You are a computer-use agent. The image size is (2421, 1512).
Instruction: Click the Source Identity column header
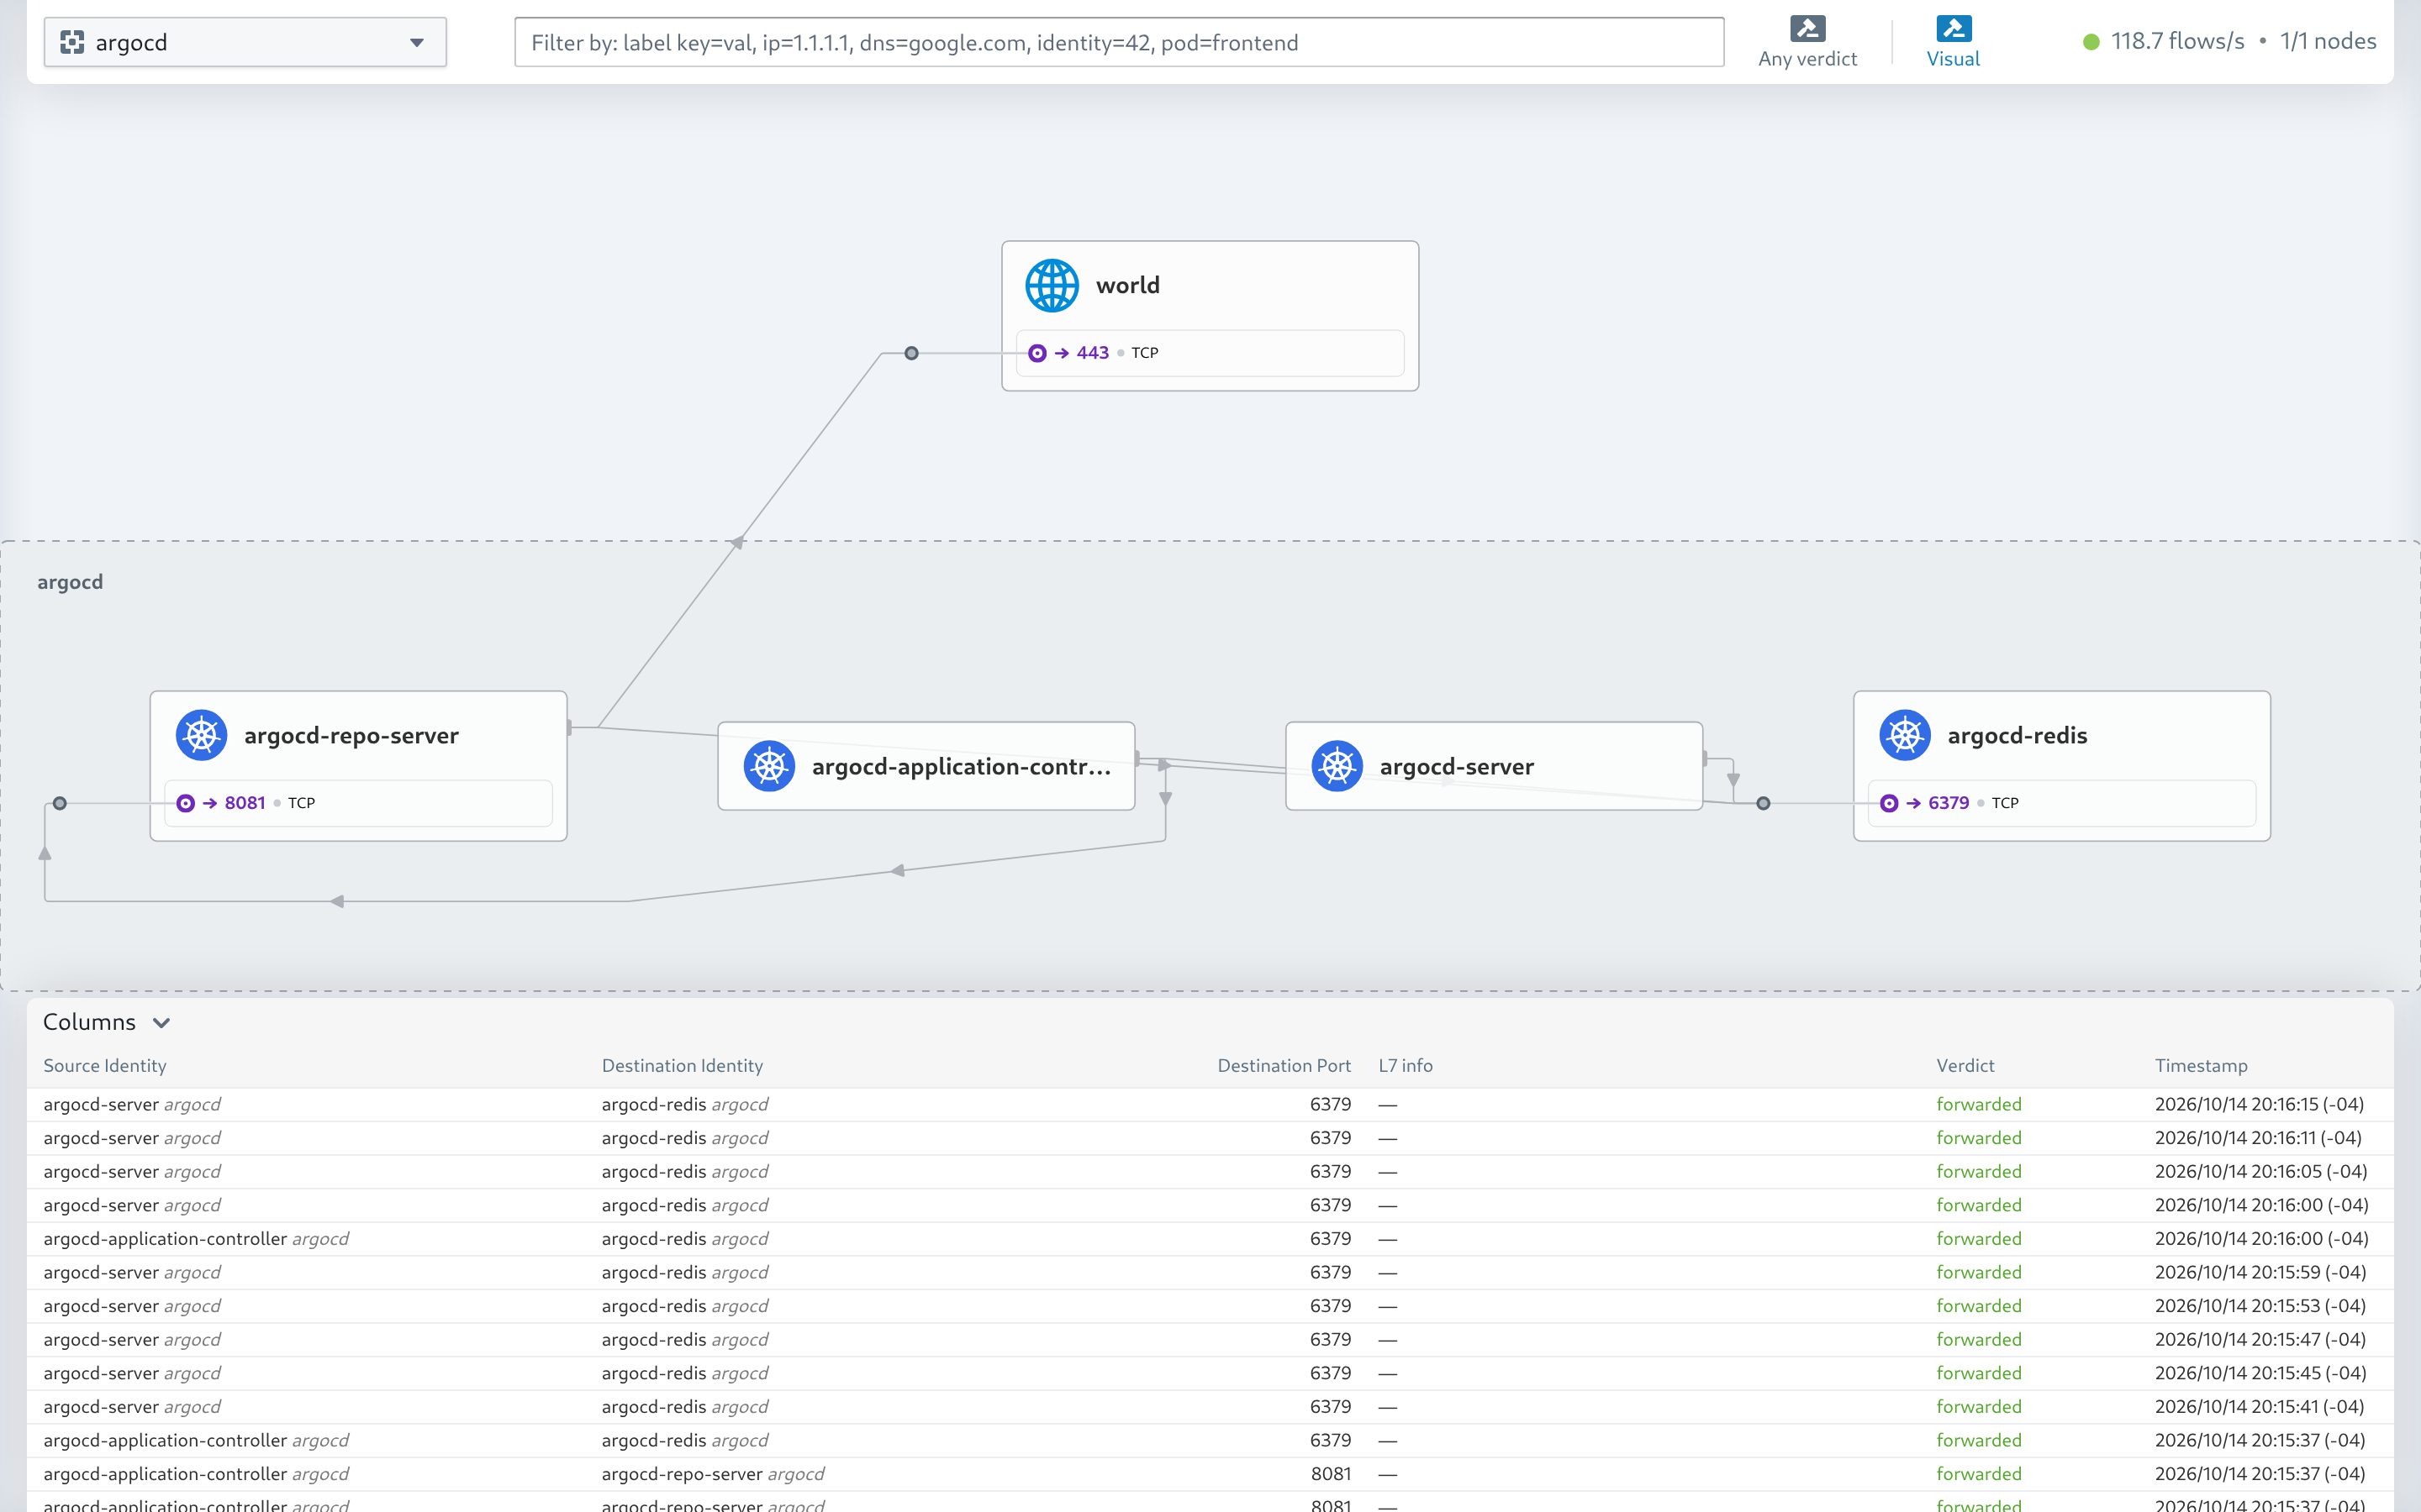(x=105, y=1066)
